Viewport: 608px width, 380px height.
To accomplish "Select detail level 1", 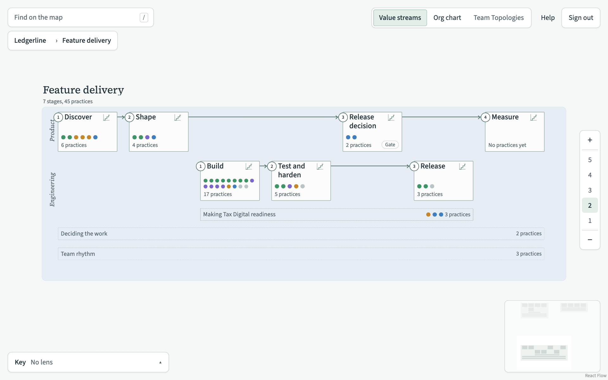I will click(590, 221).
